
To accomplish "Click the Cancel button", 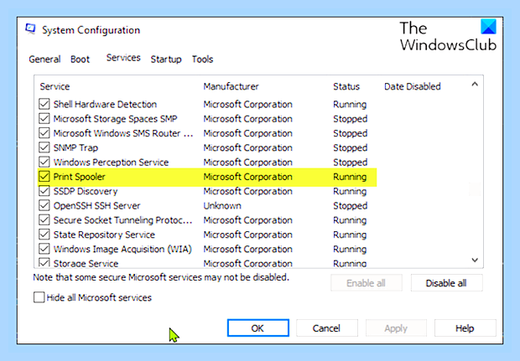I will click(326, 327).
